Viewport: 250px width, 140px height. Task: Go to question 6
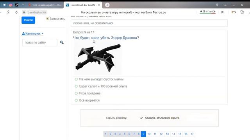[x=129, y=134]
